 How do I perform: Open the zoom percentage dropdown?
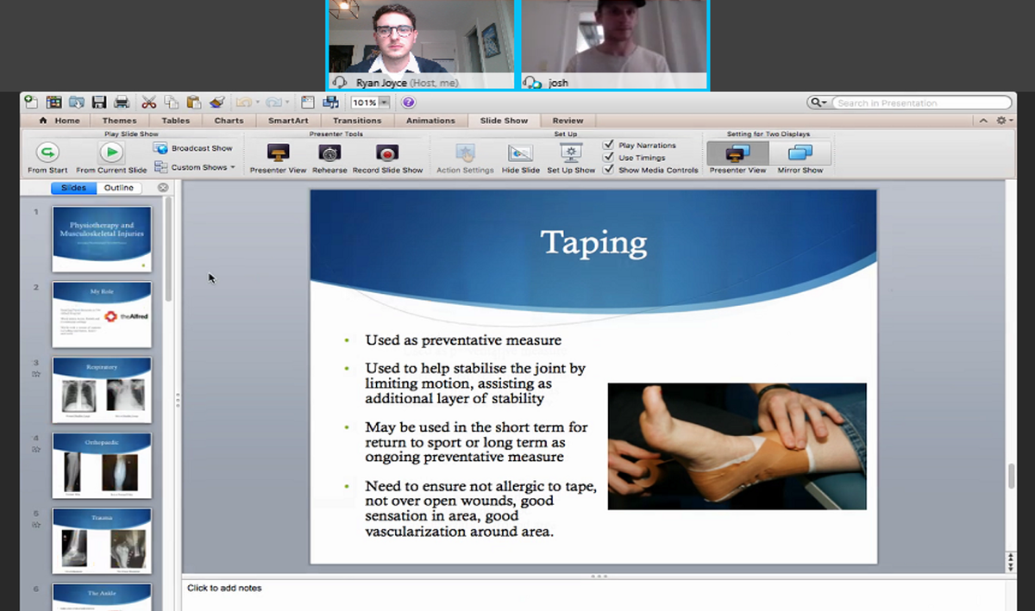(x=384, y=103)
